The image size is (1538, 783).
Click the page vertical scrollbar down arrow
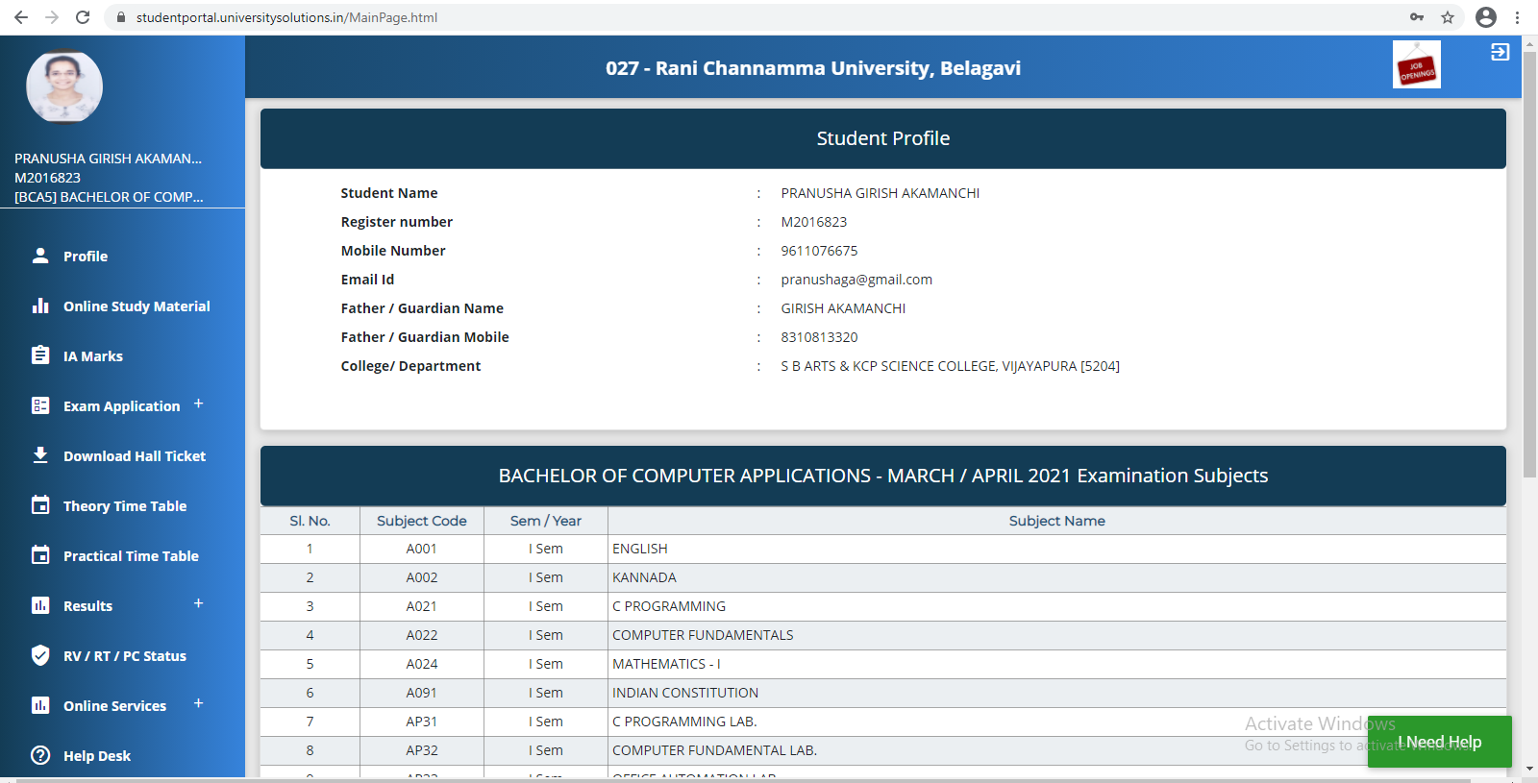1529,769
